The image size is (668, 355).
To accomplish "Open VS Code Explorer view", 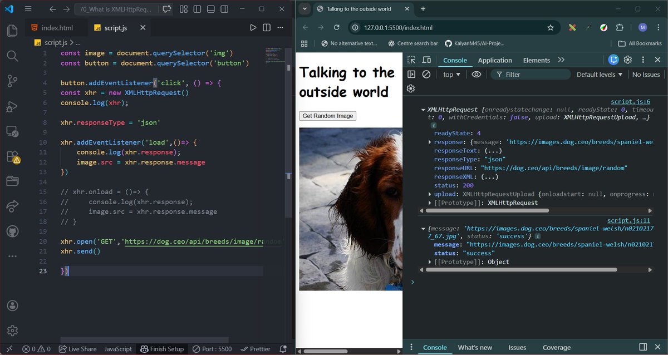I will (x=12, y=30).
